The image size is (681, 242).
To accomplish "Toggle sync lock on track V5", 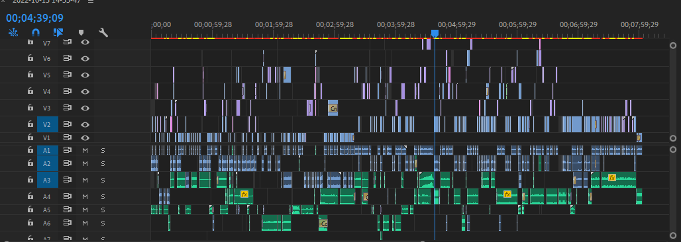I will coord(68,75).
